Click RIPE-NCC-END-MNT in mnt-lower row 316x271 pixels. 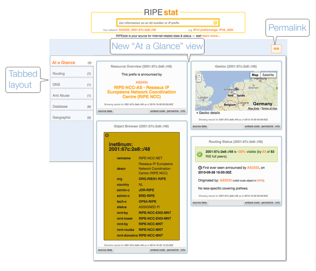[x=155, y=219]
